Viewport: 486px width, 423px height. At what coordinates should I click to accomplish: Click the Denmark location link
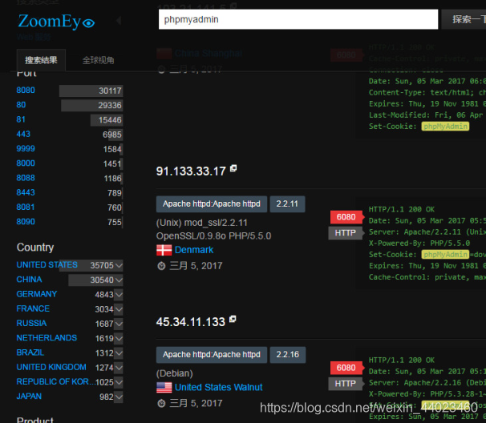click(194, 250)
